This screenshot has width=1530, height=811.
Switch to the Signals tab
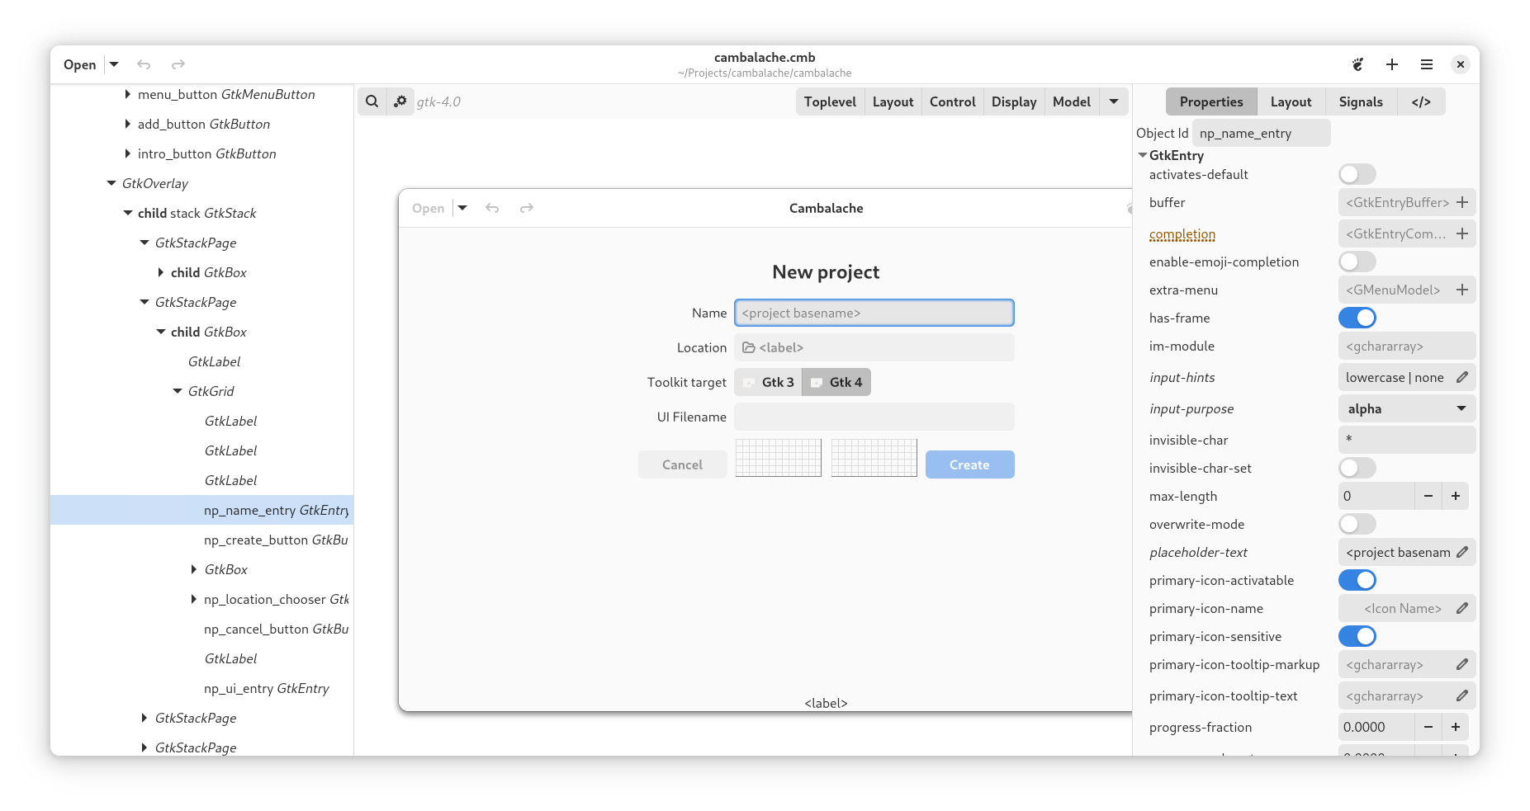1360,101
